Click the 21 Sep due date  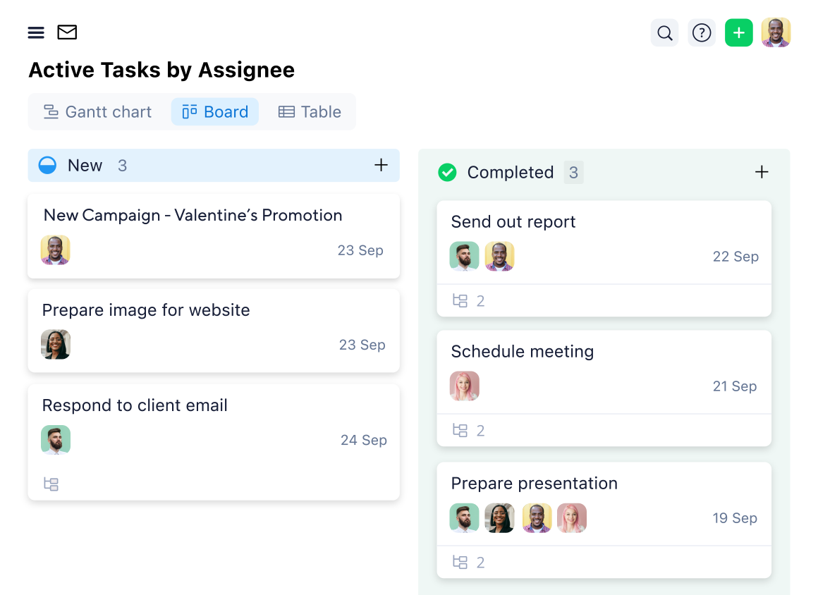(735, 386)
